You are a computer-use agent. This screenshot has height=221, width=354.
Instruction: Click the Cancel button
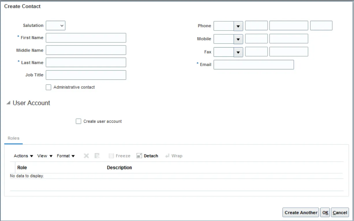340,213
